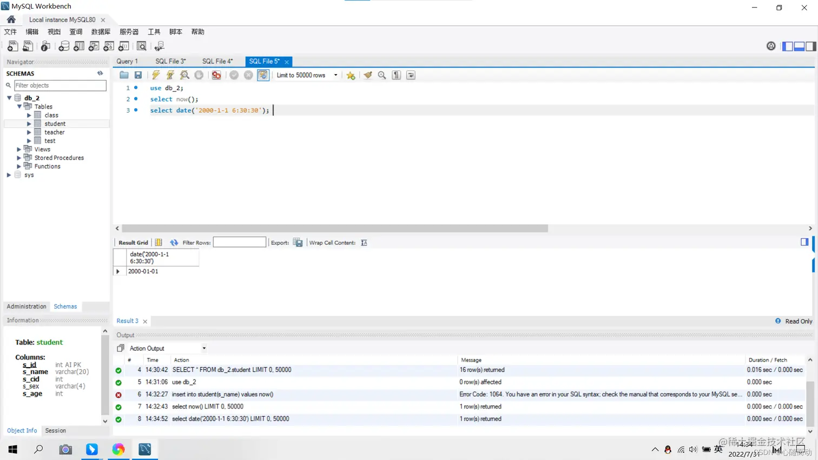Export recordset to file icon

(x=298, y=242)
